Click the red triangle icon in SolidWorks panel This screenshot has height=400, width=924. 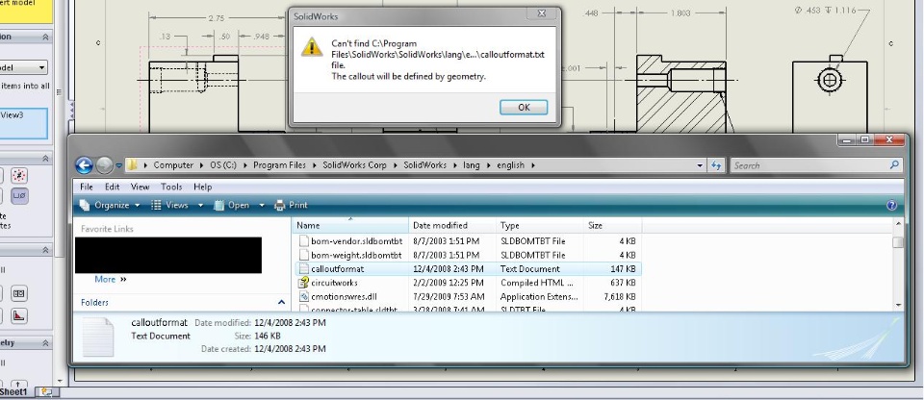pyautogui.click(x=19, y=315)
